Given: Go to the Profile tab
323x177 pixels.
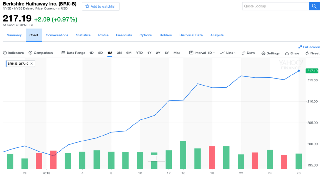Looking at the screenshot, I should click(103, 35).
